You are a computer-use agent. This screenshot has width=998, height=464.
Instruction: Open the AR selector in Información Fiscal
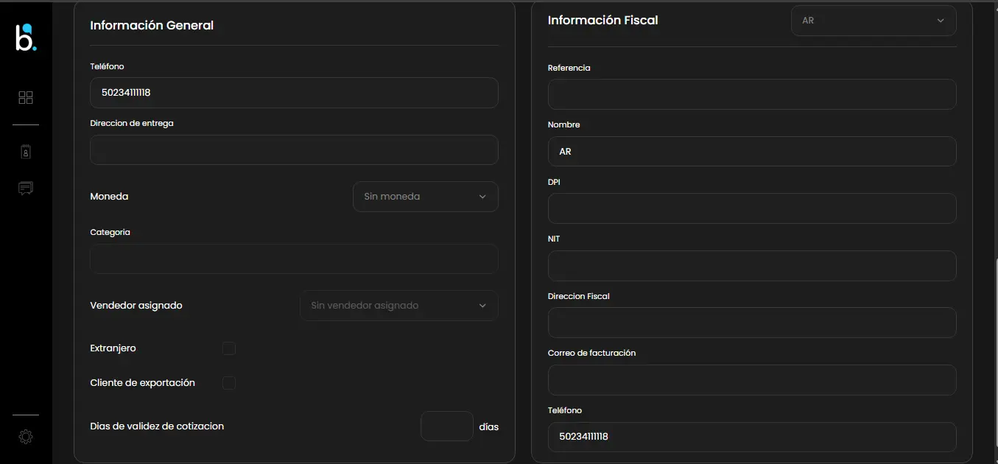874,21
